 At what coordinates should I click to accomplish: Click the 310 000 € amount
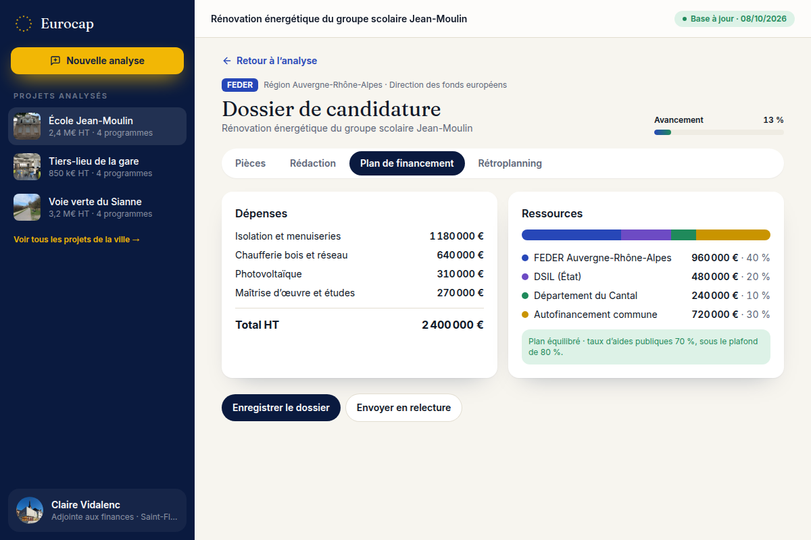460,274
